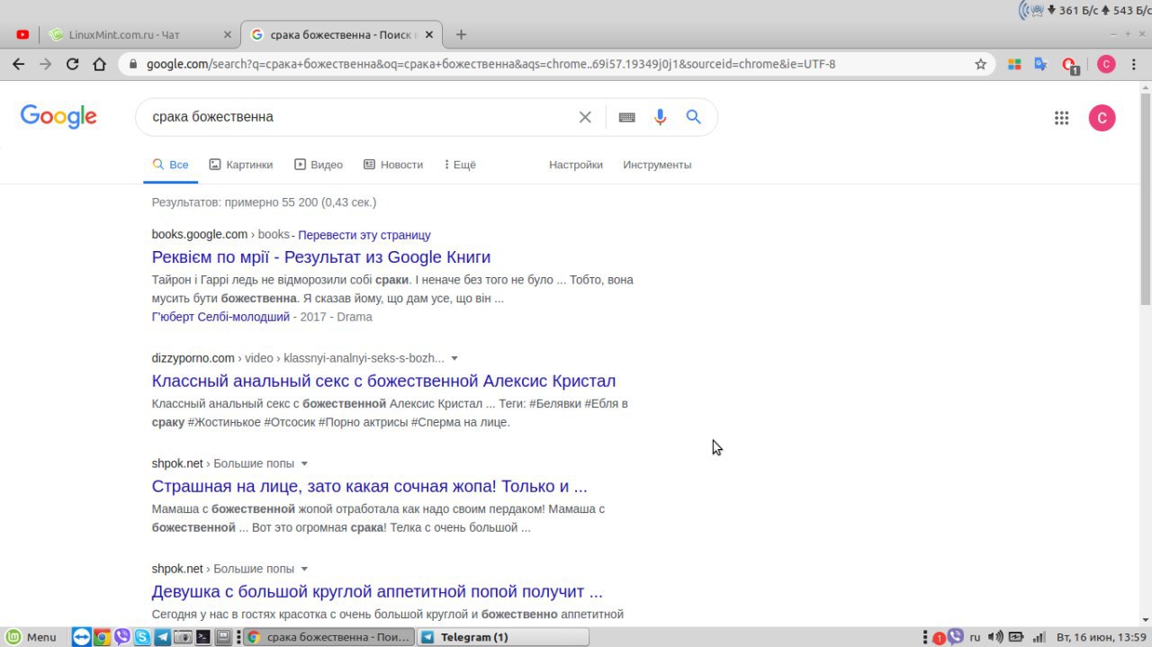Open the author link Г'юберт Селбі-молодший
The width and height of the screenshot is (1152, 647).
coord(220,317)
